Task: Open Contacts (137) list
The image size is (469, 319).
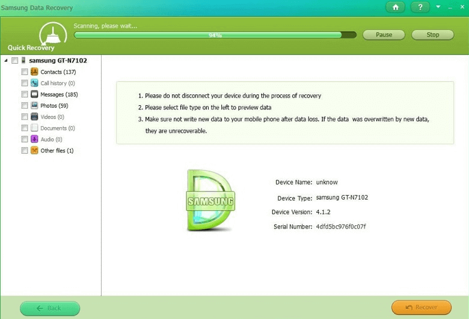Action: pos(58,72)
